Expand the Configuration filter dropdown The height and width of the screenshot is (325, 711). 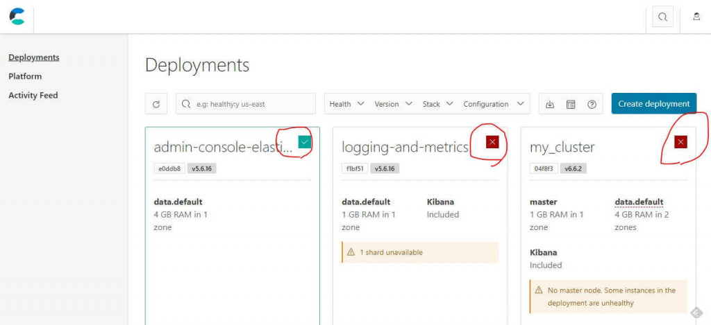coord(494,104)
